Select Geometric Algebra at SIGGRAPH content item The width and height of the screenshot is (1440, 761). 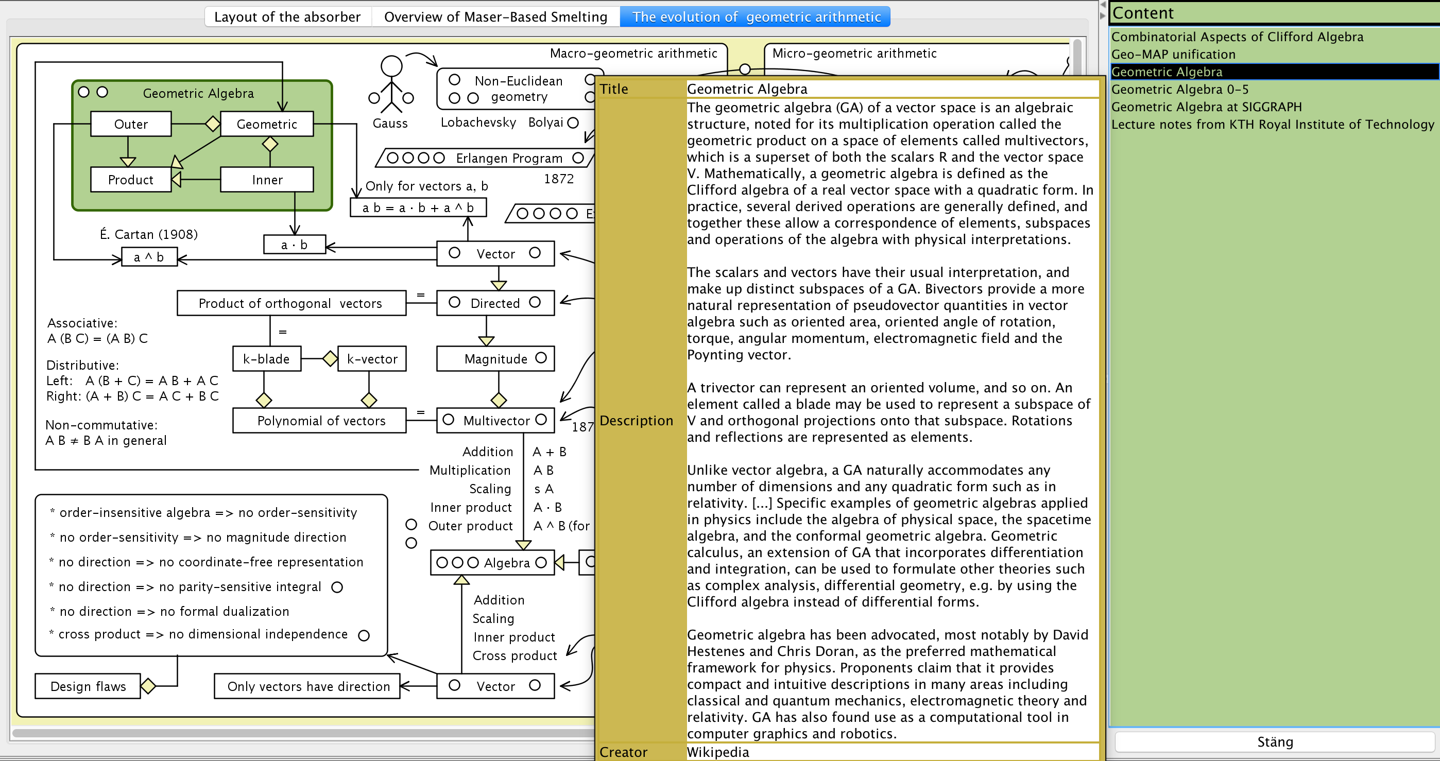click(x=1206, y=107)
